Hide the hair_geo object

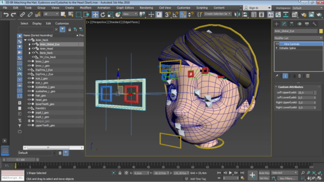tap(29, 96)
